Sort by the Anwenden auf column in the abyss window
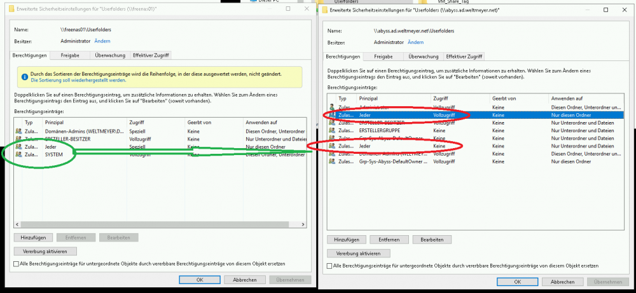 coord(586,99)
